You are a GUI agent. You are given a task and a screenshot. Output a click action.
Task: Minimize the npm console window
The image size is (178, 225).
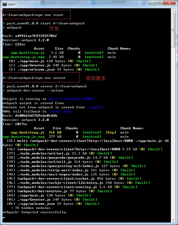coord(152,3)
